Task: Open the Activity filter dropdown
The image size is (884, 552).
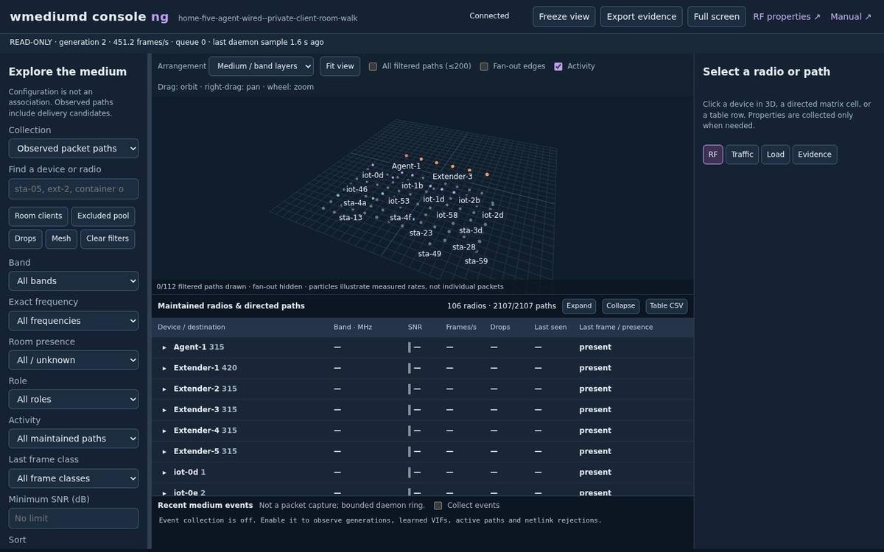Action: pos(74,439)
